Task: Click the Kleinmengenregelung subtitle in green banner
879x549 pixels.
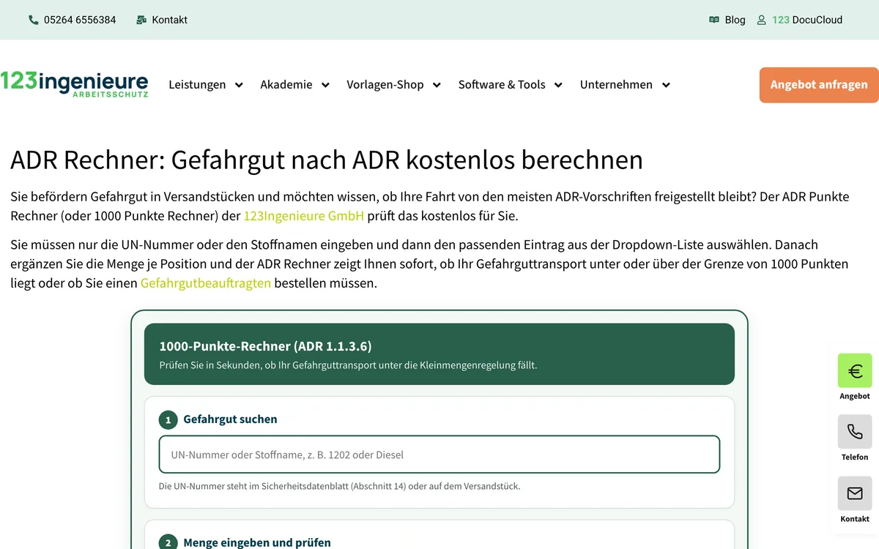Action: [x=348, y=365]
